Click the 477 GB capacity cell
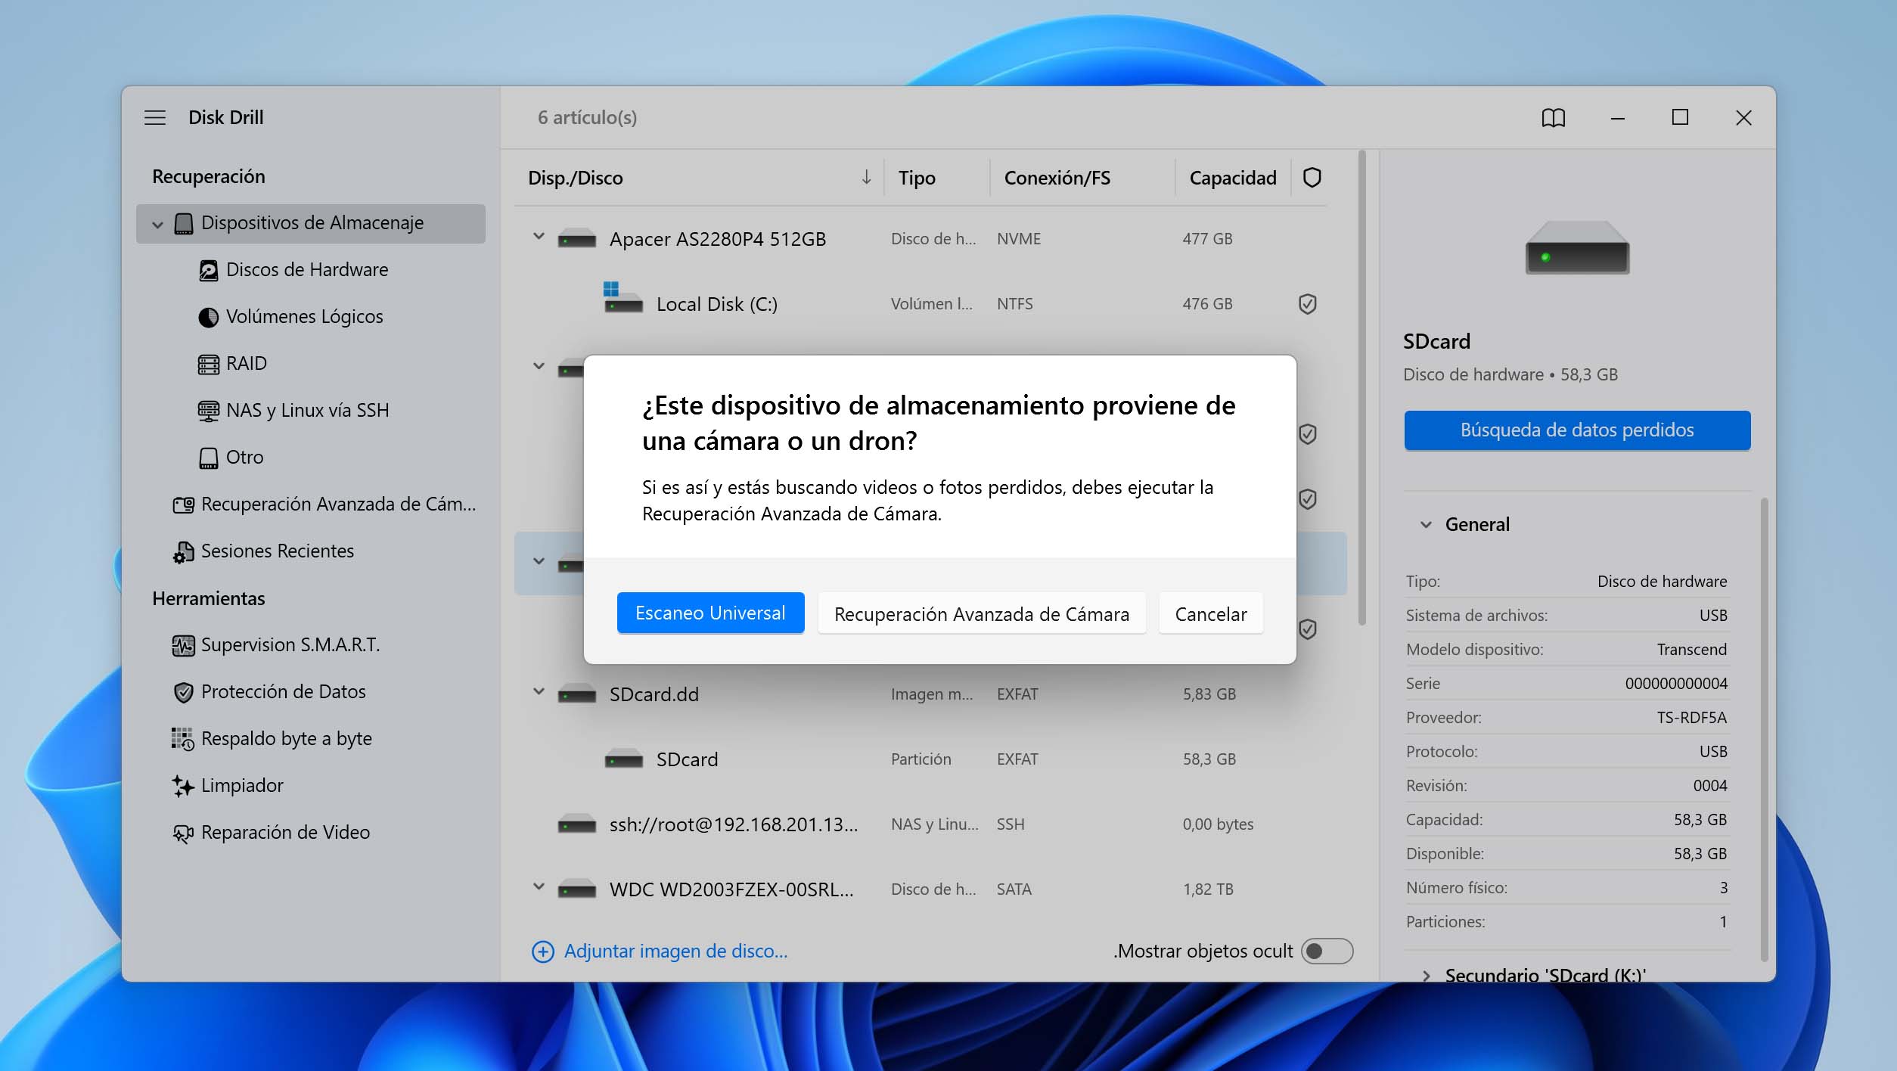The width and height of the screenshot is (1897, 1071). coord(1207,239)
